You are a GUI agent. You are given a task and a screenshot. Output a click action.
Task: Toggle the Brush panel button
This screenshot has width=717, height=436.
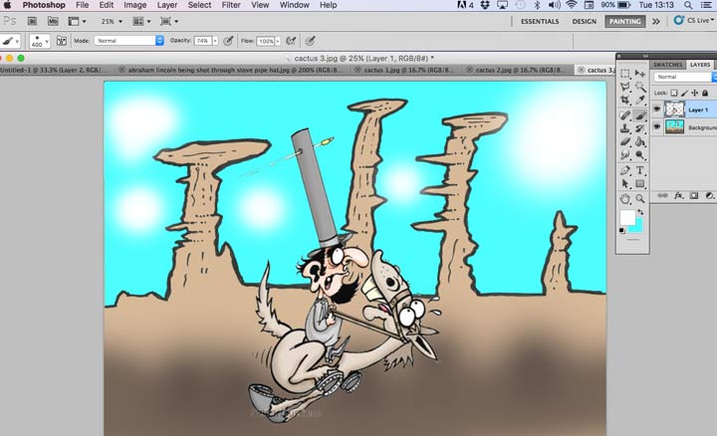(x=62, y=41)
